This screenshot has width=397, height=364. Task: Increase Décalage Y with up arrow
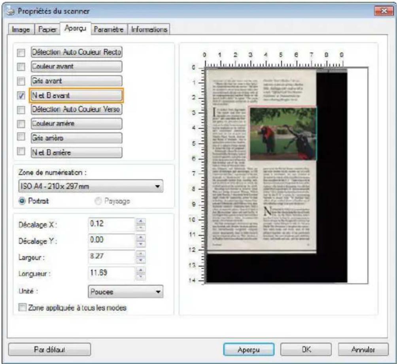click(x=141, y=237)
